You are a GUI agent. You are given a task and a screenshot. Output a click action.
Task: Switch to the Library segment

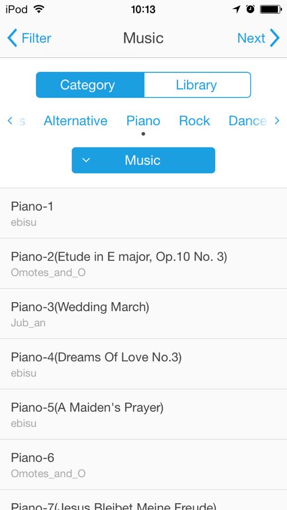pos(197,85)
